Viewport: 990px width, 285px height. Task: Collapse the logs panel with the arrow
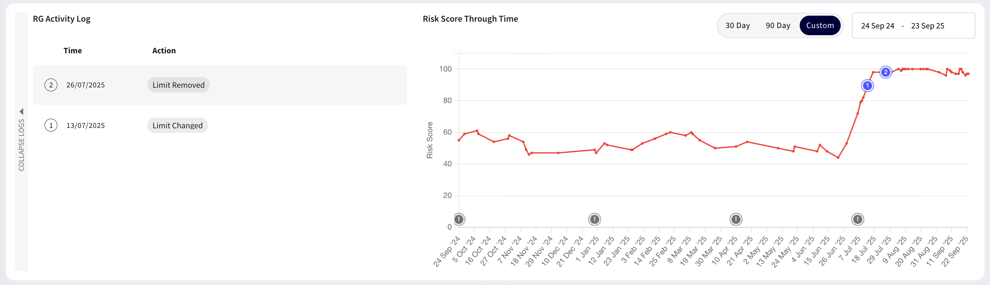tap(21, 112)
